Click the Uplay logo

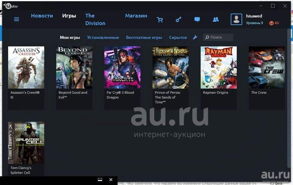click(x=11, y=6)
